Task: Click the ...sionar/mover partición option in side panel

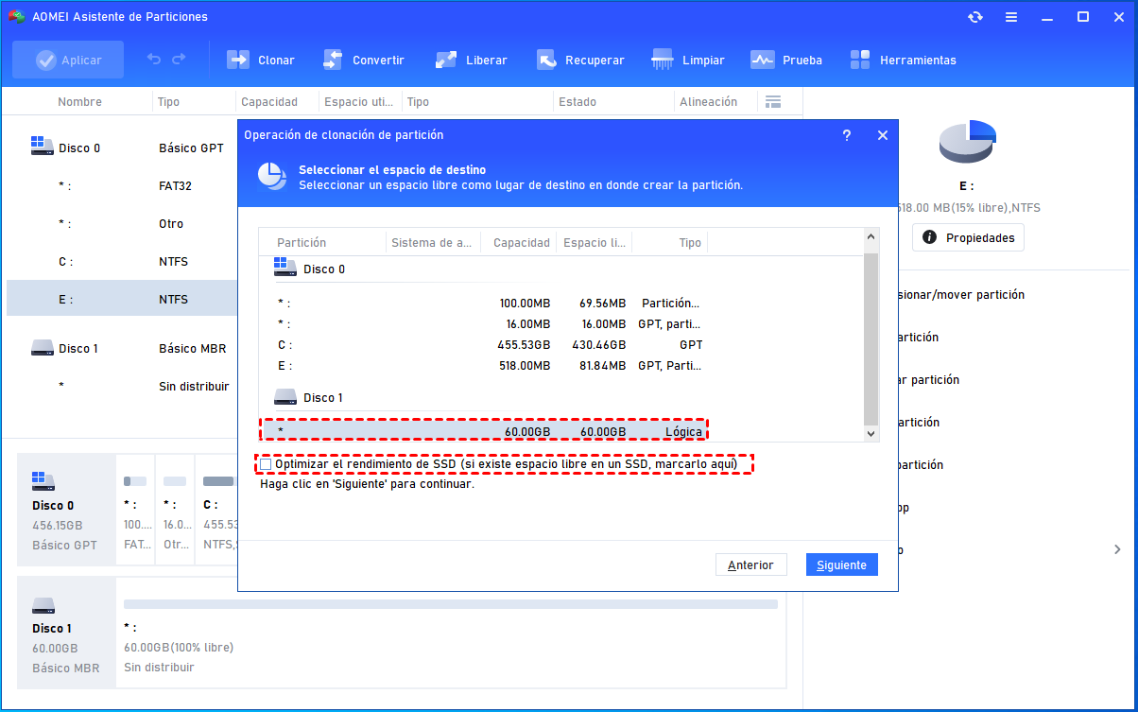Action: click(961, 294)
